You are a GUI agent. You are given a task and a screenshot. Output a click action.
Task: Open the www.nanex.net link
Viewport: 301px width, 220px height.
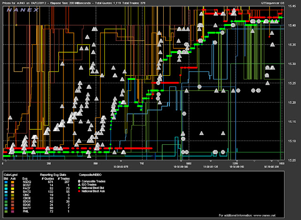pos(264,215)
